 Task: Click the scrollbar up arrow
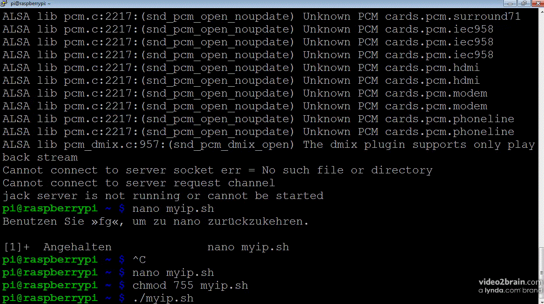(x=541, y=12)
